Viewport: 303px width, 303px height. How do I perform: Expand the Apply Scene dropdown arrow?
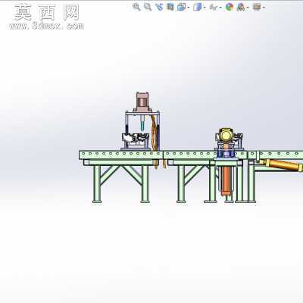coord(248,8)
